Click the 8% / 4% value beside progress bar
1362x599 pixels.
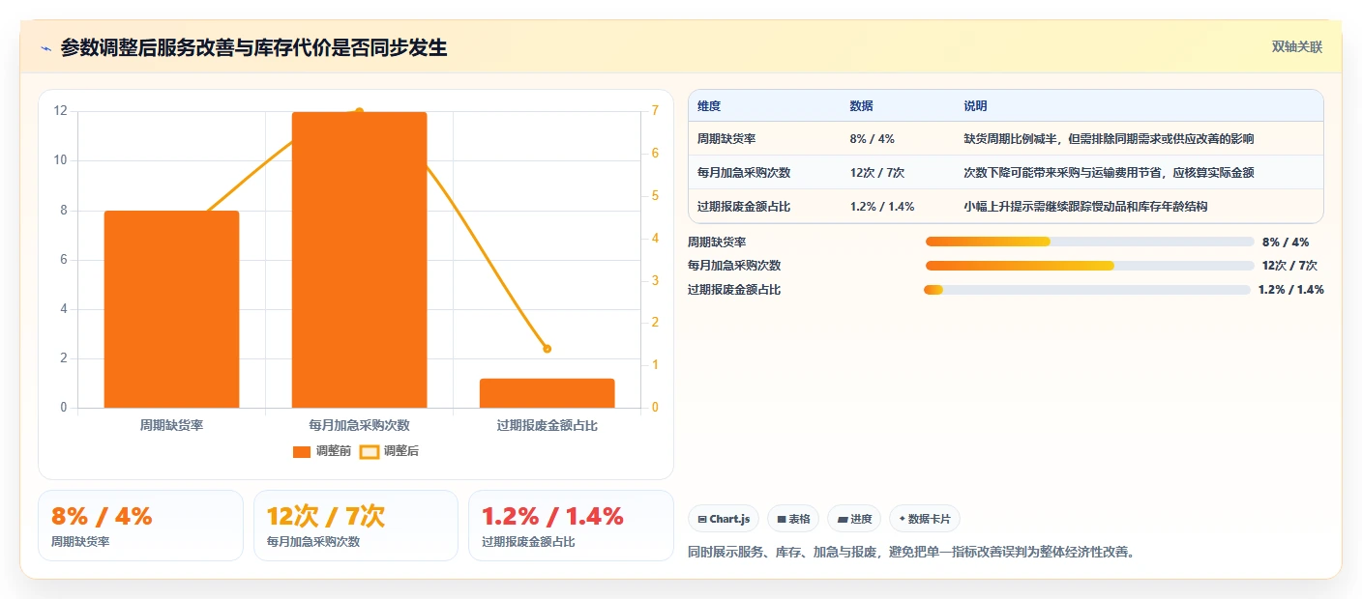click(1286, 242)
